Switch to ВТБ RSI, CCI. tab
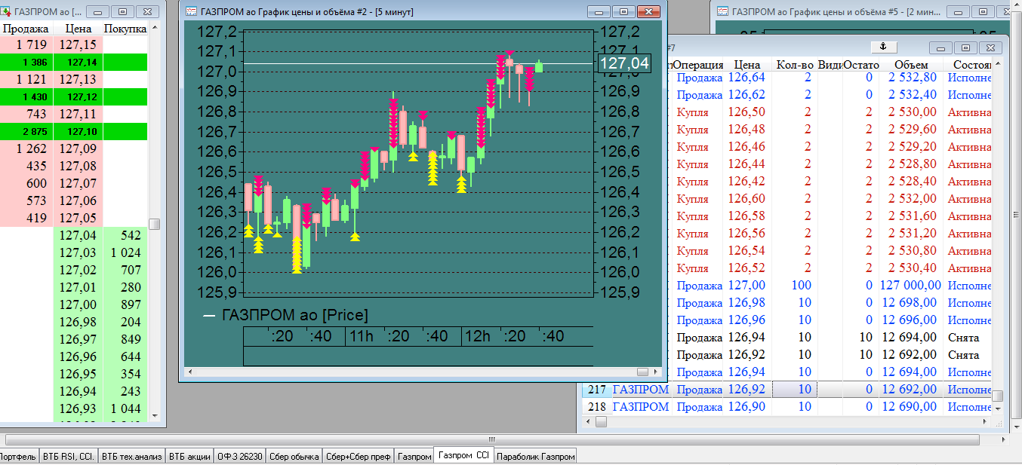This screenshot has width=1022, height=465. tap(69, 456)
